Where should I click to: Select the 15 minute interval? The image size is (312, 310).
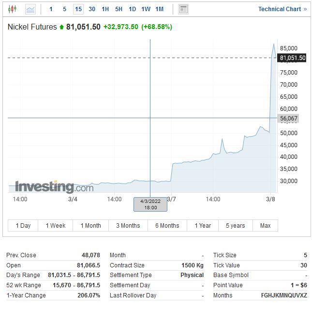[x=78, y=9]
